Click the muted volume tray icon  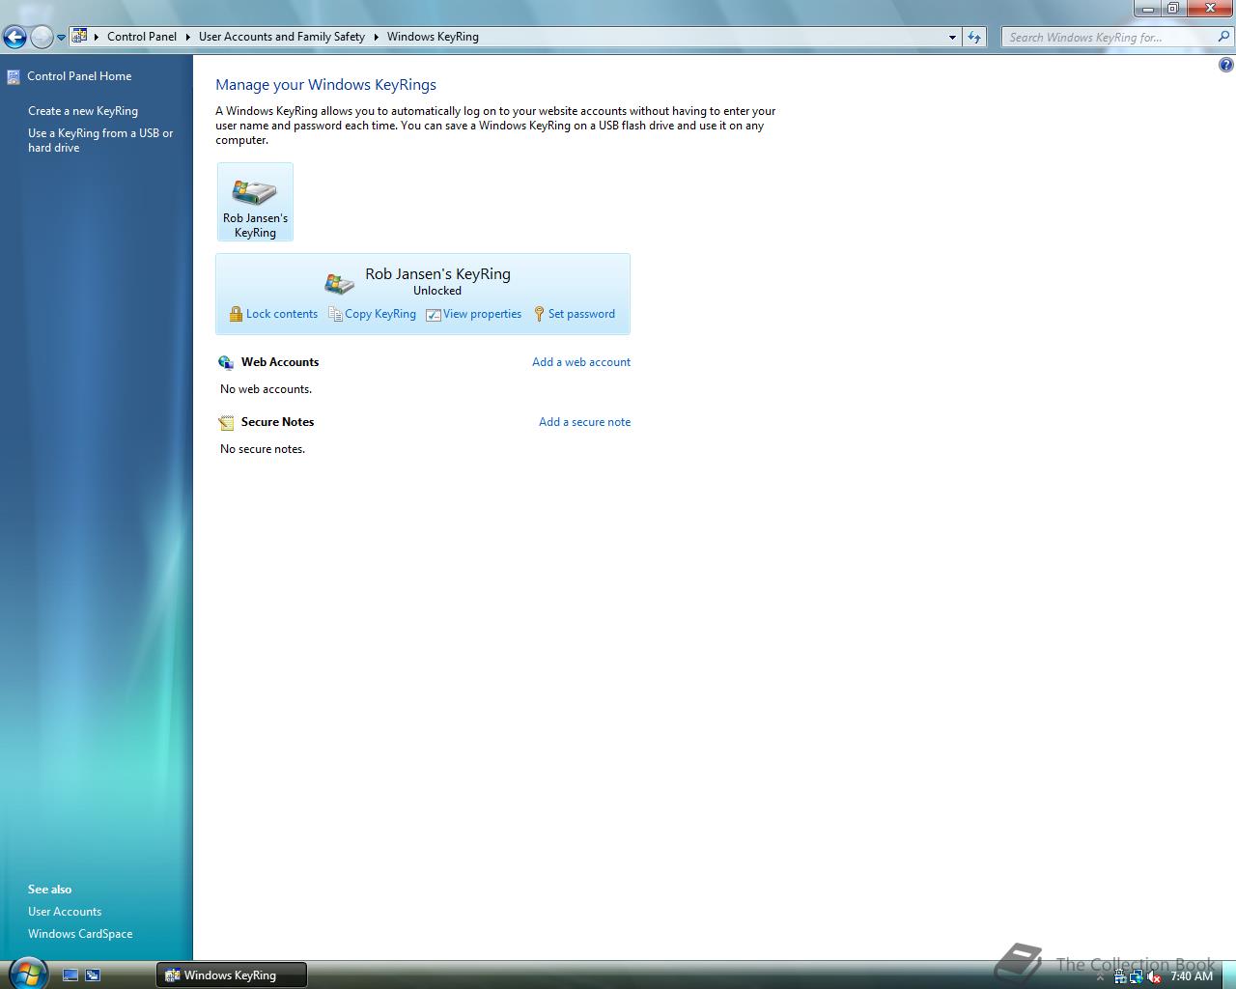pyautogui.click(x=1154, y=976)
